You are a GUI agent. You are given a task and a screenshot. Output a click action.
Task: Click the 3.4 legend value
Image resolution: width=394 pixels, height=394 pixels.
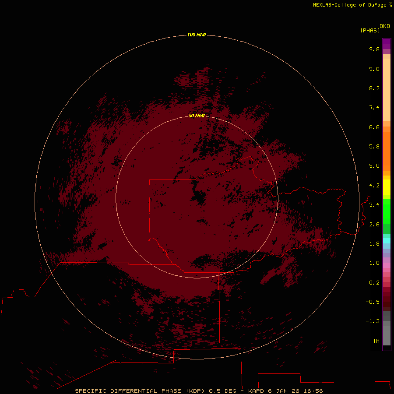374,205
